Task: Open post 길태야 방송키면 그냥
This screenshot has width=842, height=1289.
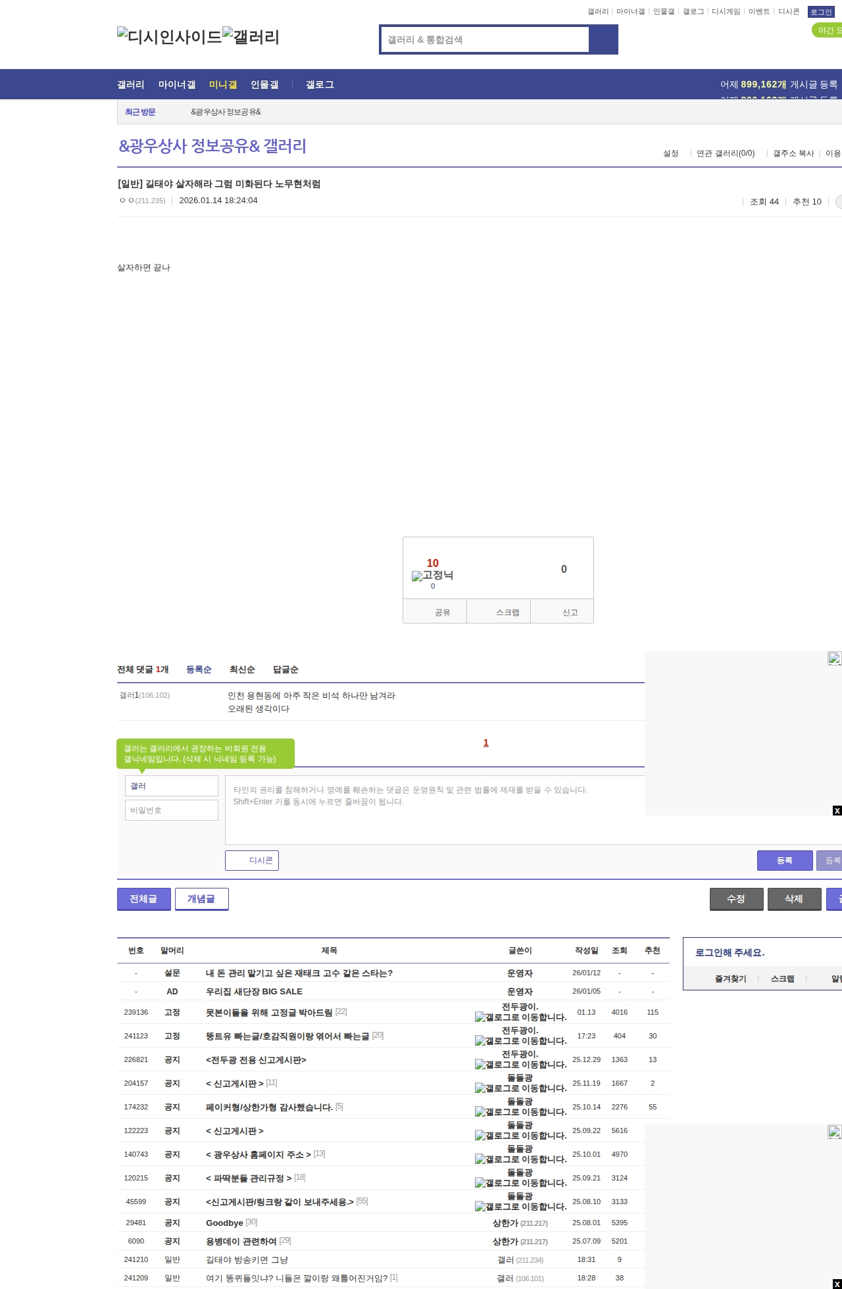Action: click(247, 1260)
